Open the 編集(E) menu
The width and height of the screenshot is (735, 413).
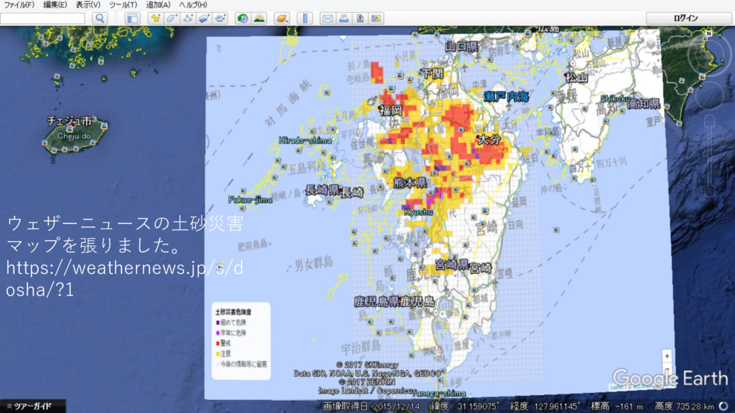click(55, 5)
